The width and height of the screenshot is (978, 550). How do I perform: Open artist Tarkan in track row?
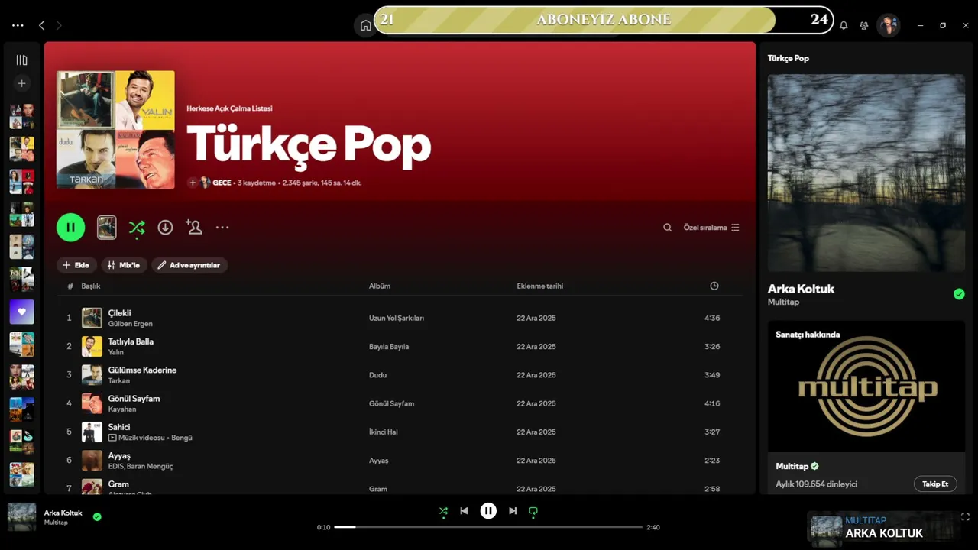[119, 380]
